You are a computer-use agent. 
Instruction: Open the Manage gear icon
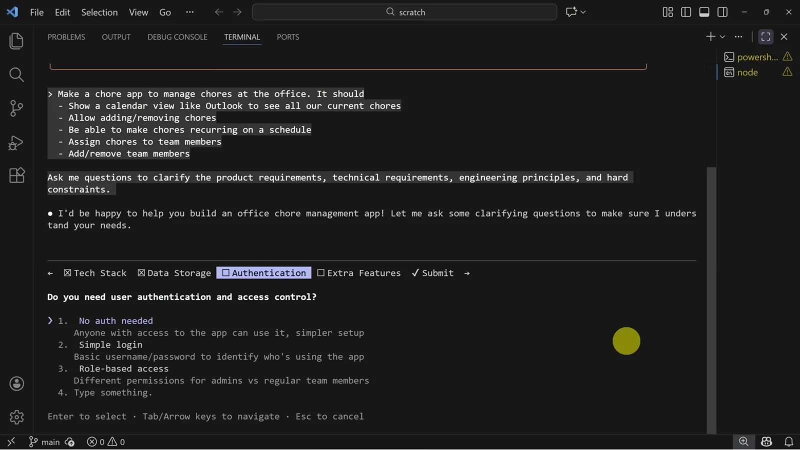pos(16,417)
